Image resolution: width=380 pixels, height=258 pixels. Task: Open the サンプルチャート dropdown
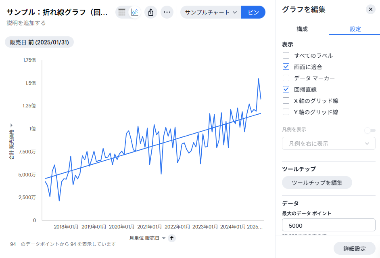[x=211, y=12]
